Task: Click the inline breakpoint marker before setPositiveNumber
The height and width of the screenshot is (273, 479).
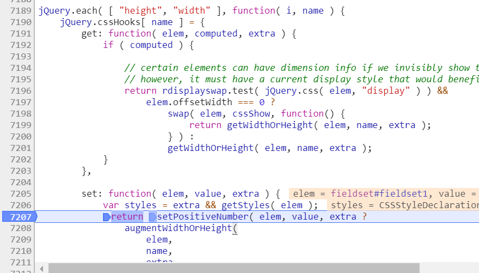Action: 153,217
